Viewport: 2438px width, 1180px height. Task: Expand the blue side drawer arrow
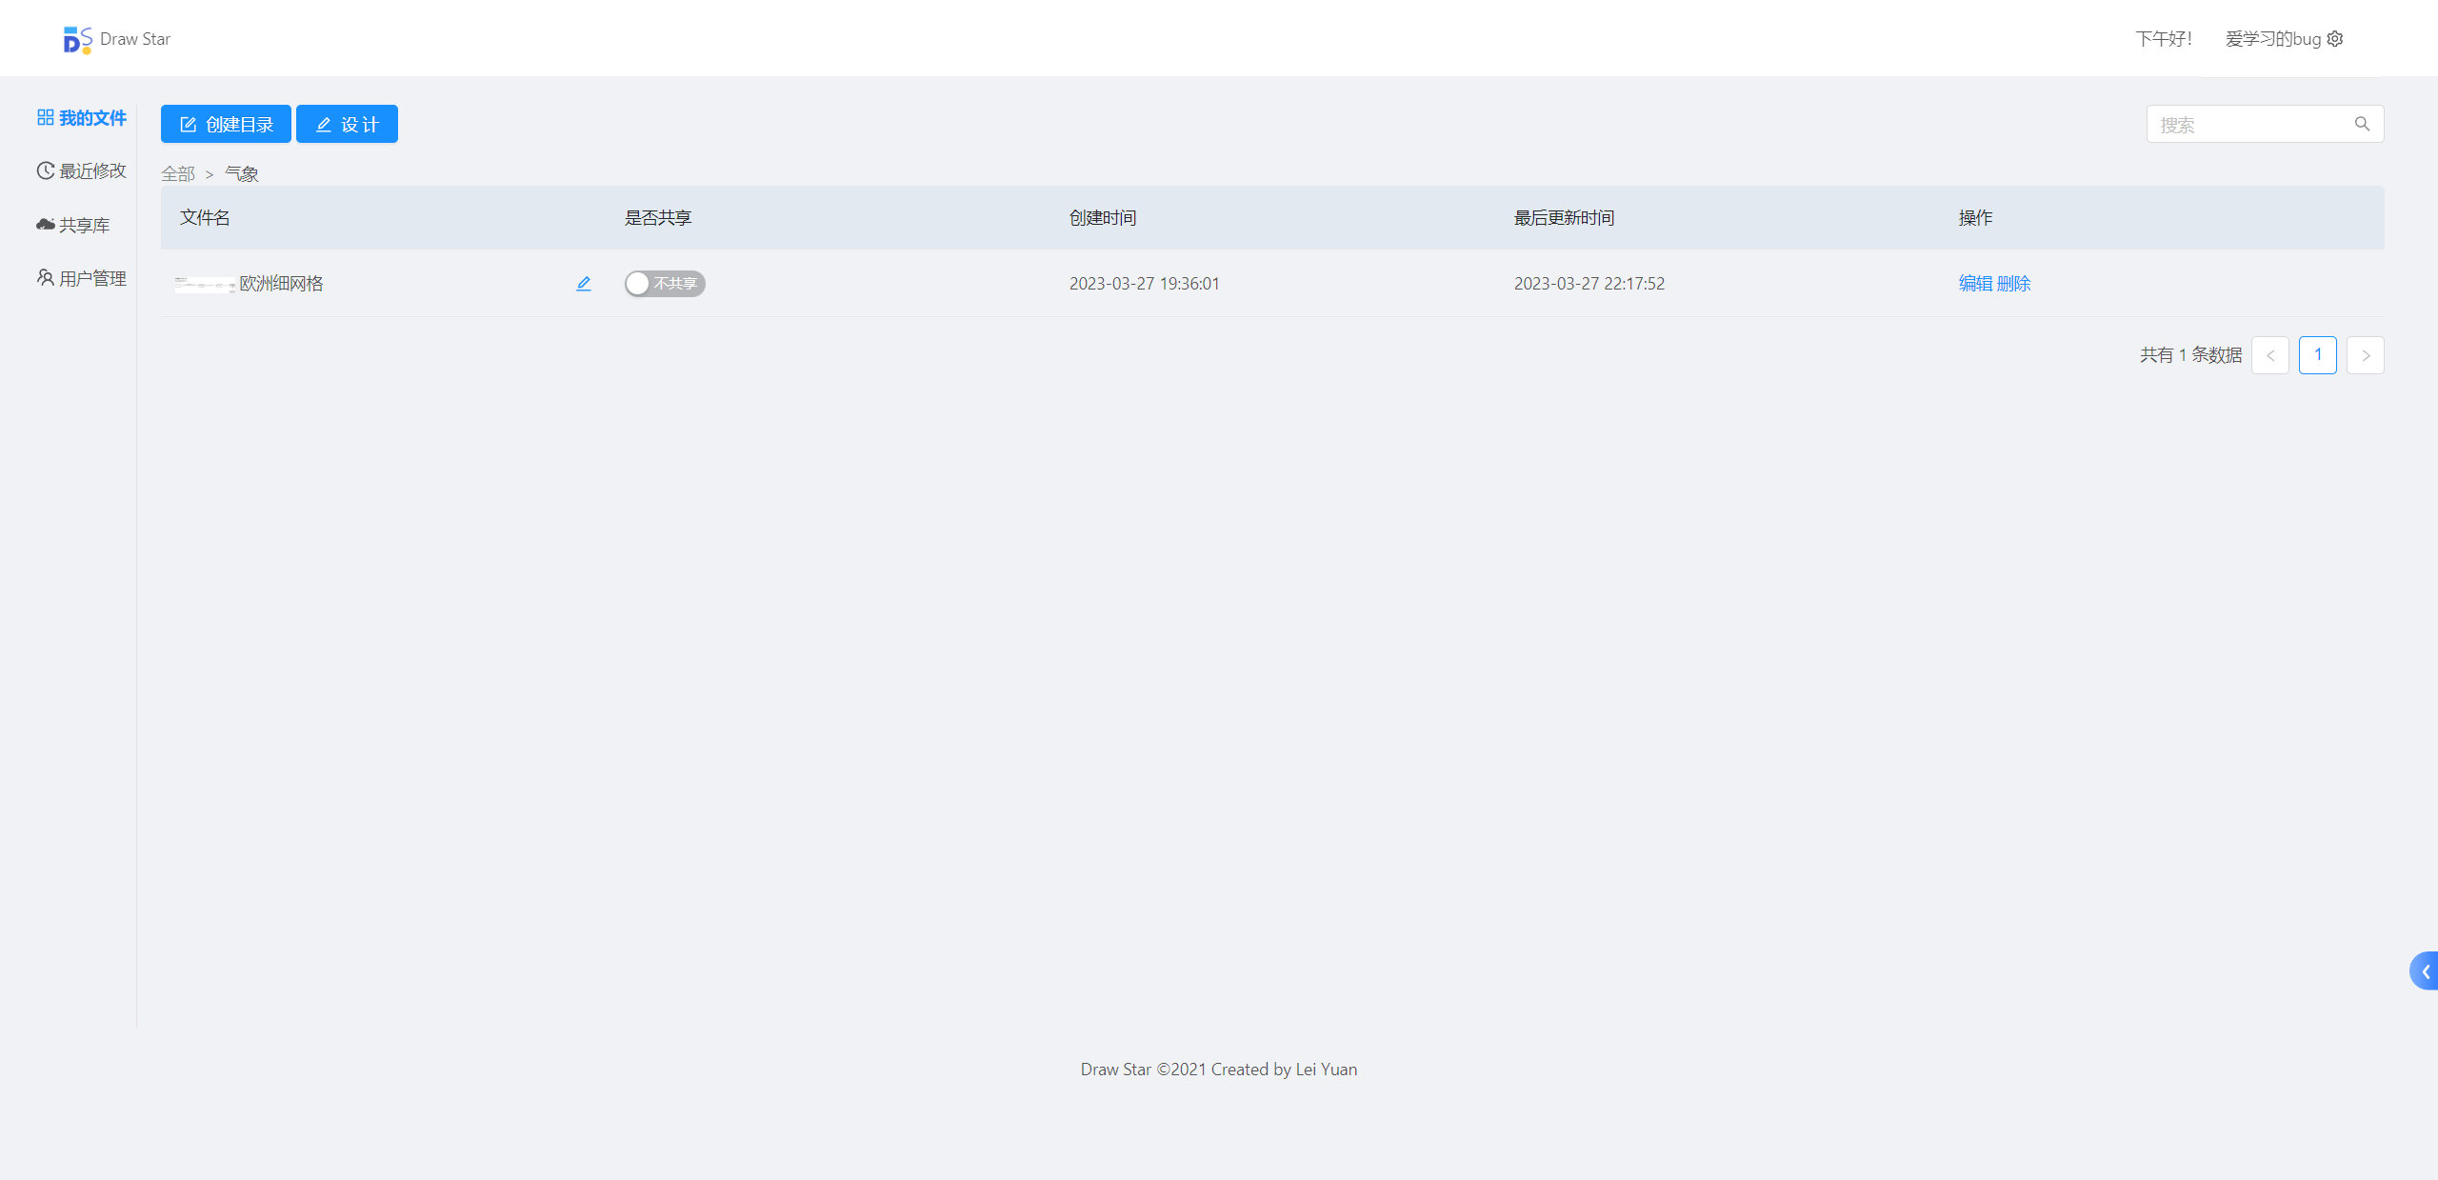coord(2425,971)
